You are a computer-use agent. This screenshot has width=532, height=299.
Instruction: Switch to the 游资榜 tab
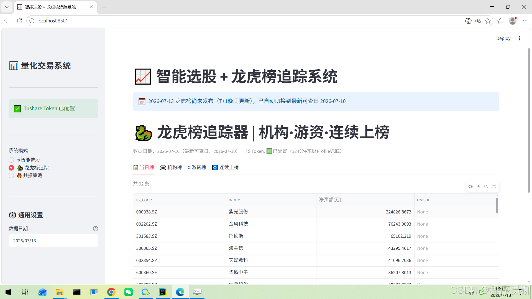[197, 167]
